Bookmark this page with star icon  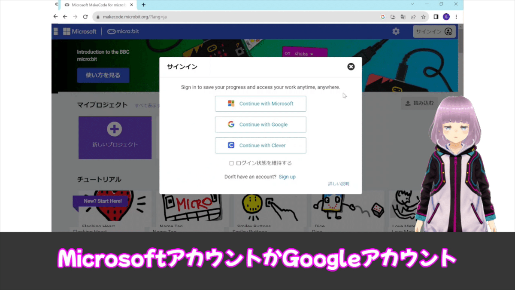pos(423,17)
